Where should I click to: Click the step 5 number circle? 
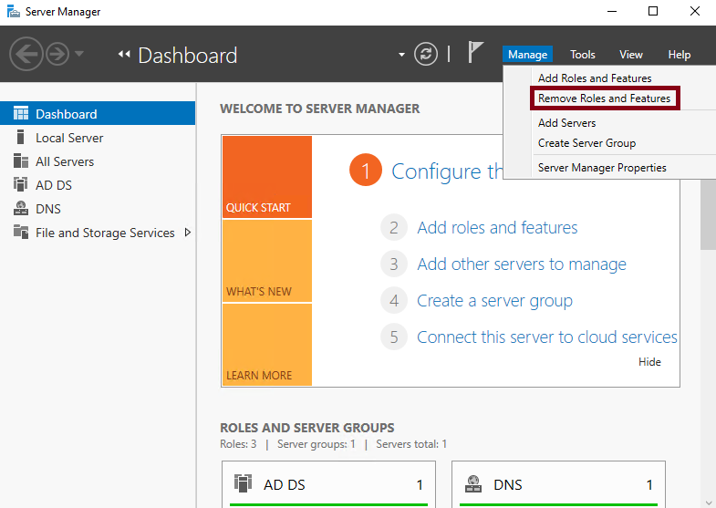394,337
